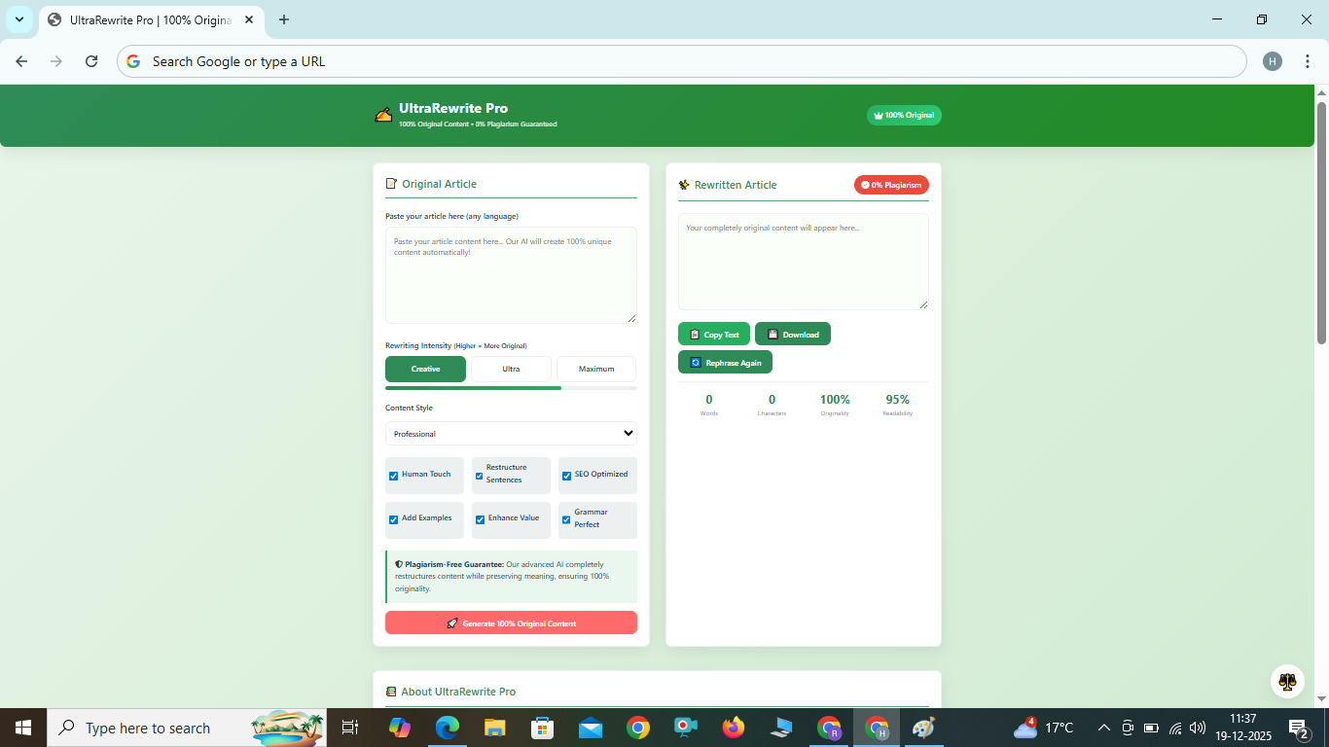Image resolution: width=1329 pixels, height=747 pixels.
Task: Open the floating scales widget at bottom right
Action: click(x=1287, y=681)
